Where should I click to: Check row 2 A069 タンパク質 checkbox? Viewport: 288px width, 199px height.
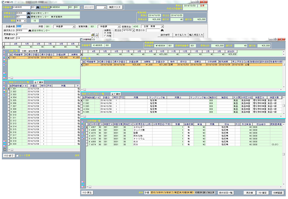click(87, 130)
